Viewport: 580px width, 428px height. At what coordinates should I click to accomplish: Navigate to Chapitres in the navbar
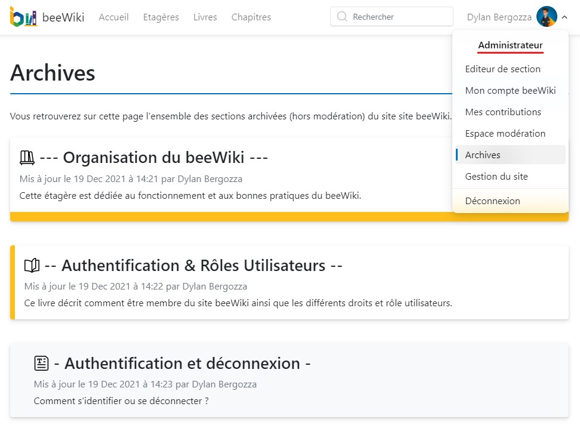(251, 17)
